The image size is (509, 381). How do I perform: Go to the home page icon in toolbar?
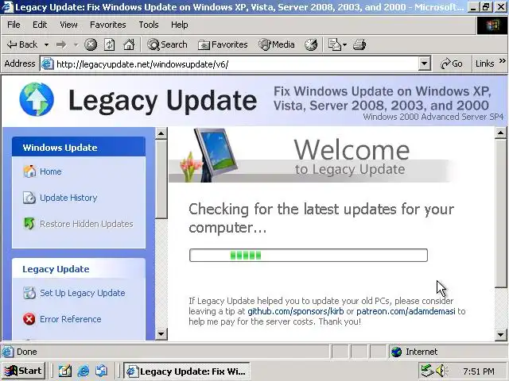point(129,44)
